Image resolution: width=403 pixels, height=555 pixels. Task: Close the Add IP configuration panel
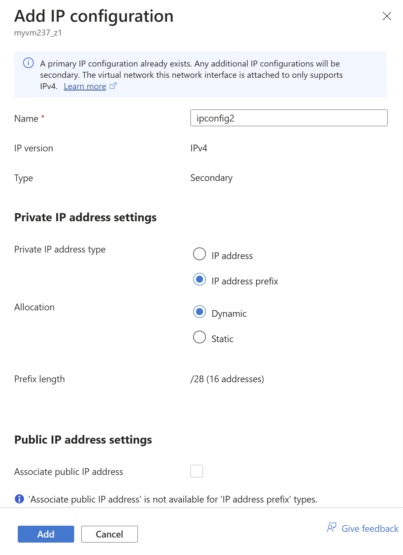pyautogui.click(x=387, y=16)
